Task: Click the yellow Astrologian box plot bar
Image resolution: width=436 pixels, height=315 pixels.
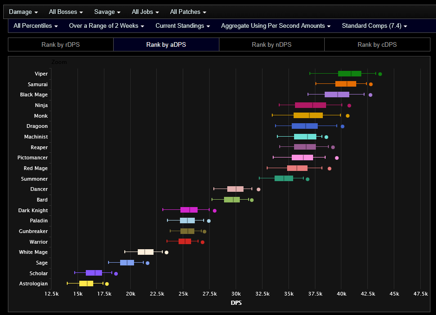Action: point(86,283)
